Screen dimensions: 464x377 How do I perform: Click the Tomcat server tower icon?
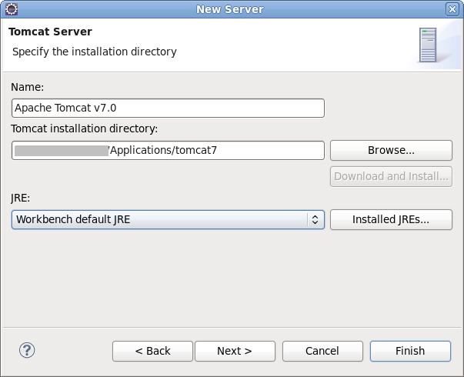pos(428,45)
